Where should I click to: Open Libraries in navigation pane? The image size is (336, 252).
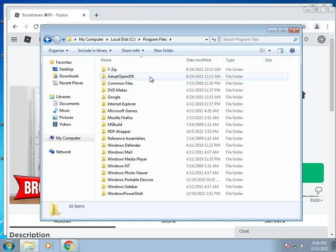tap(63, 97)
